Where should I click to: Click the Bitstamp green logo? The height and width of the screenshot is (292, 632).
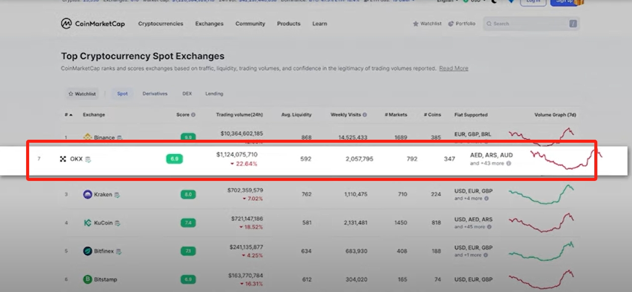click(x=87, y=279)
